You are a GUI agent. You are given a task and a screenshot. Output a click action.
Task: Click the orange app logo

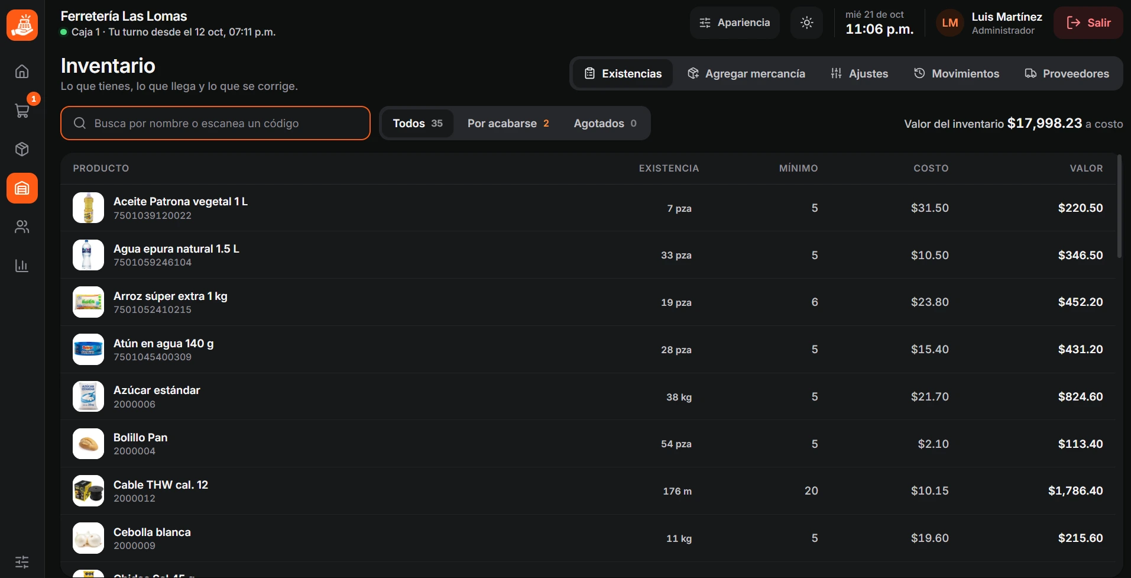(22, 25)
